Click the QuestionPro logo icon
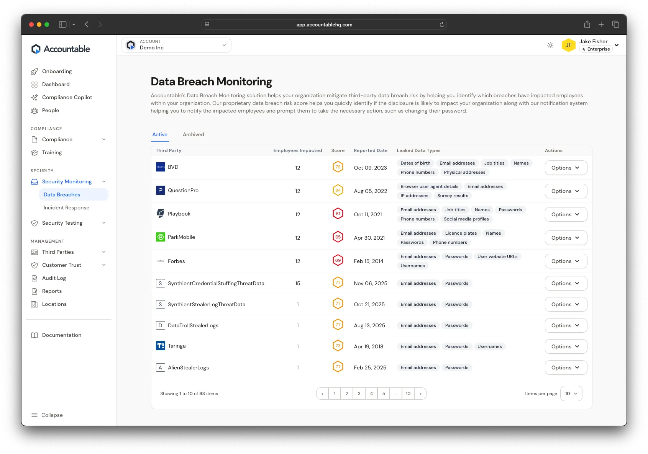This screenshot has width=648, height=454. (161, 191)
